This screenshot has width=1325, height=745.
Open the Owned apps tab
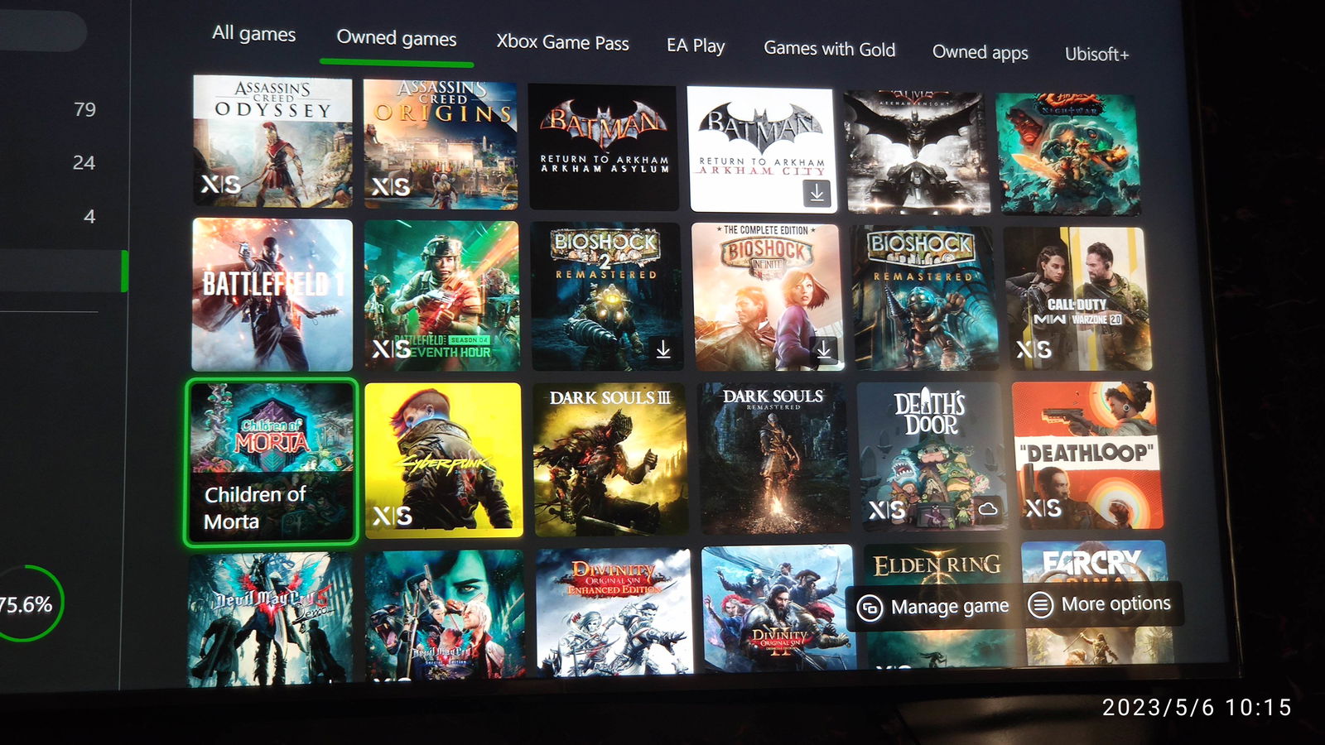[980, 52]
